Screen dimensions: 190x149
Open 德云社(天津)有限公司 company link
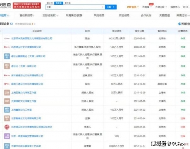[24, 66]
